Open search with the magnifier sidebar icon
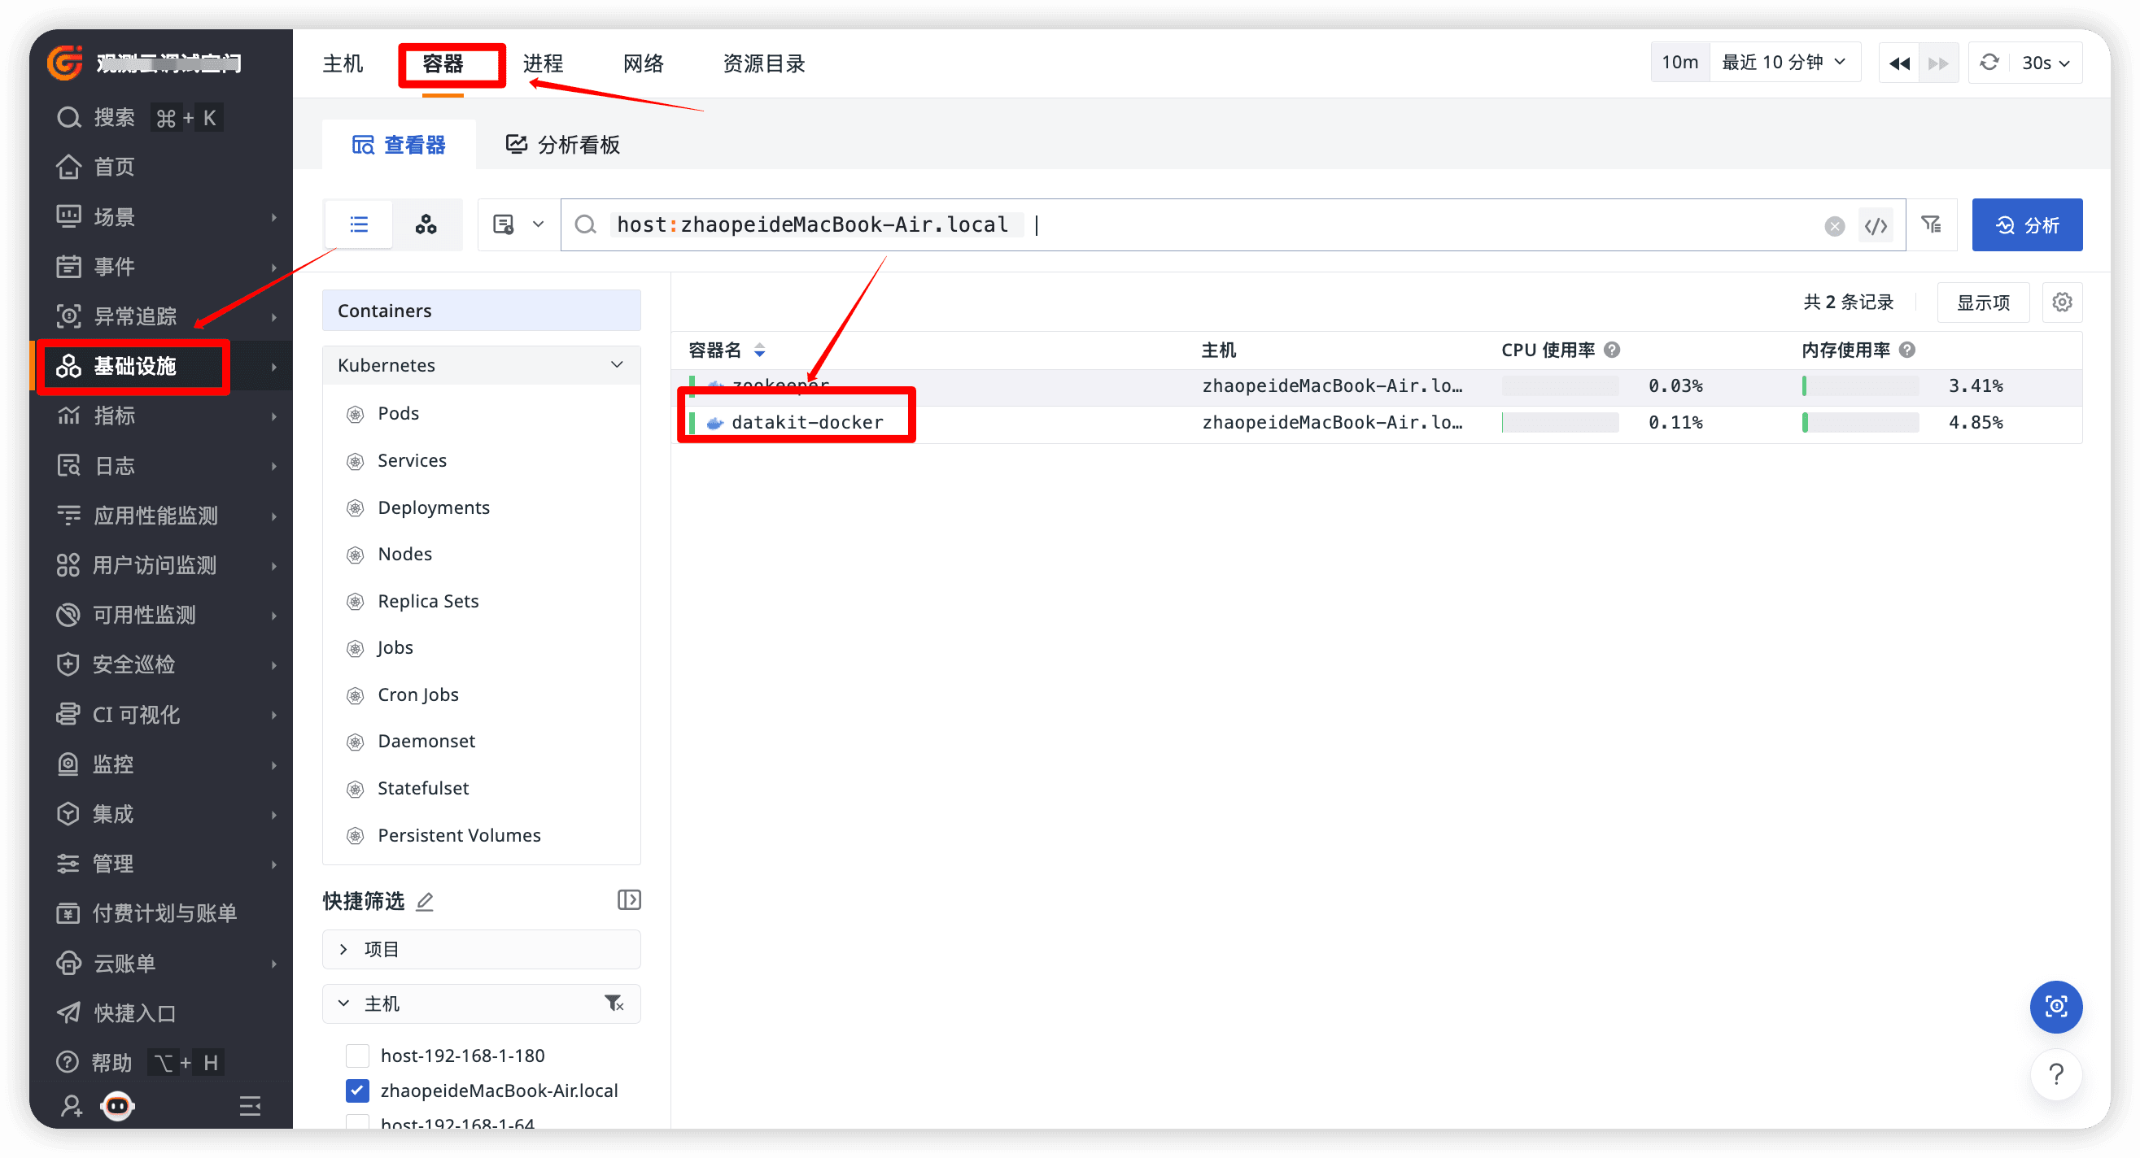Image resolution: width=2140 pixels, height=1158 pixels. point(68,117)
